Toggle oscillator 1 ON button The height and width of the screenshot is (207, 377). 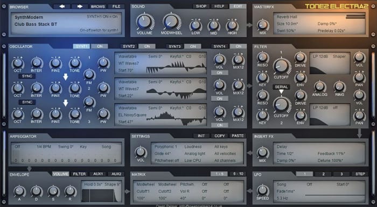coord(220,73)
